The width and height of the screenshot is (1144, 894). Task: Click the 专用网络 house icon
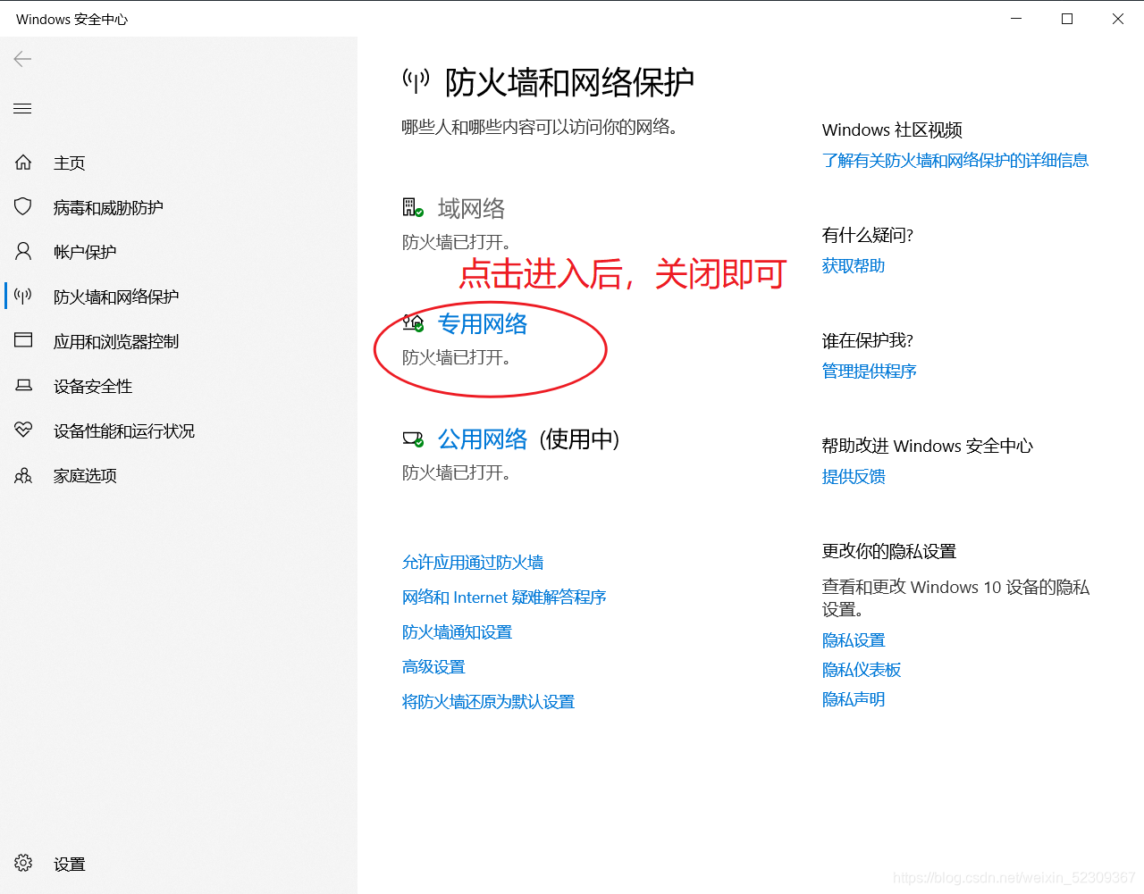click(x=412, y=323)
